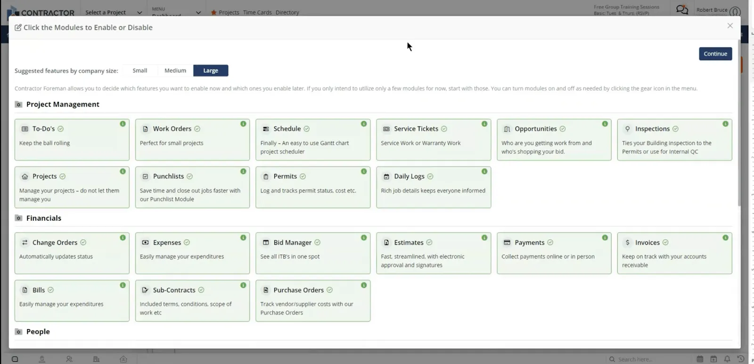This screenshot has width=754, height=364.
Task: Click the info icon on Schedule card
Action: 364,124
